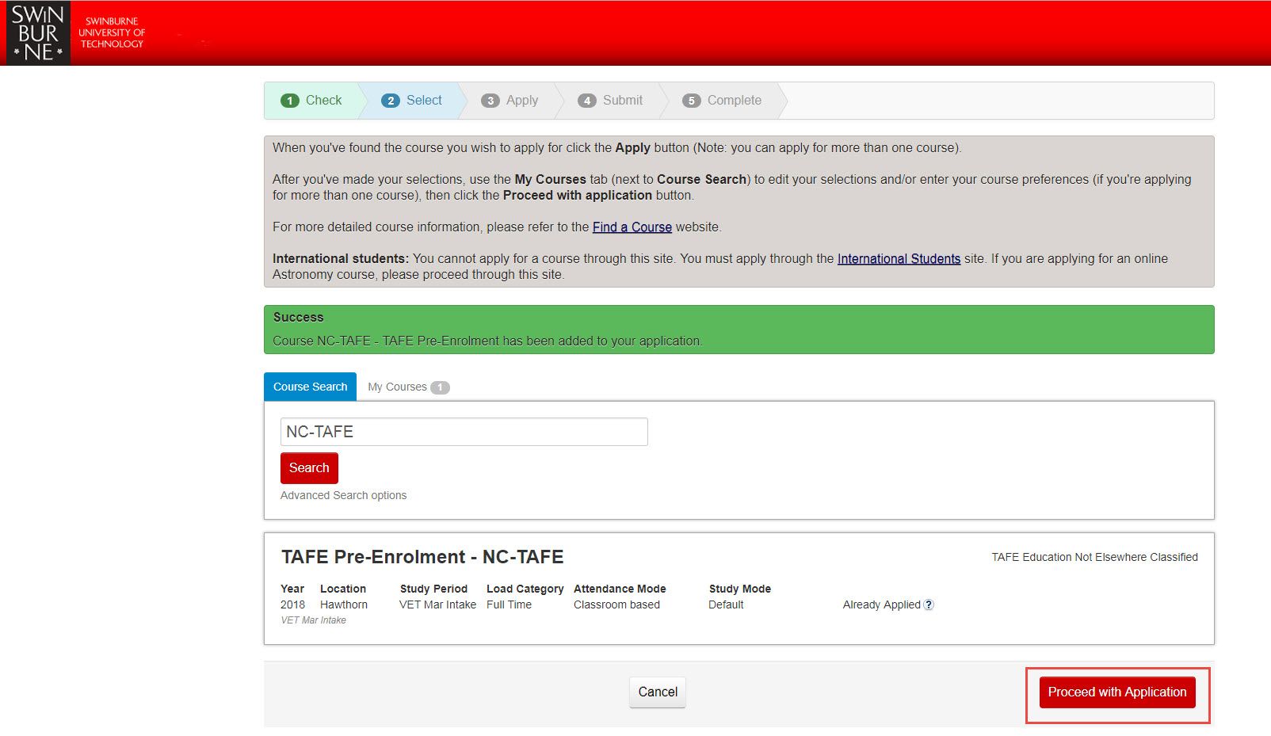1271x736 pixels.
Task: Select step 2 Select in progress bar
Action: [412, 101]
